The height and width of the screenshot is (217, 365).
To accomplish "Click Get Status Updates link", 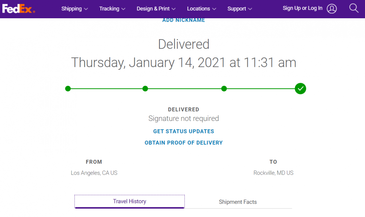I will 184,131.
